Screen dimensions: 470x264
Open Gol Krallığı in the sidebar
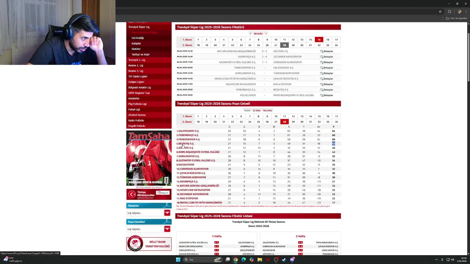138,38
